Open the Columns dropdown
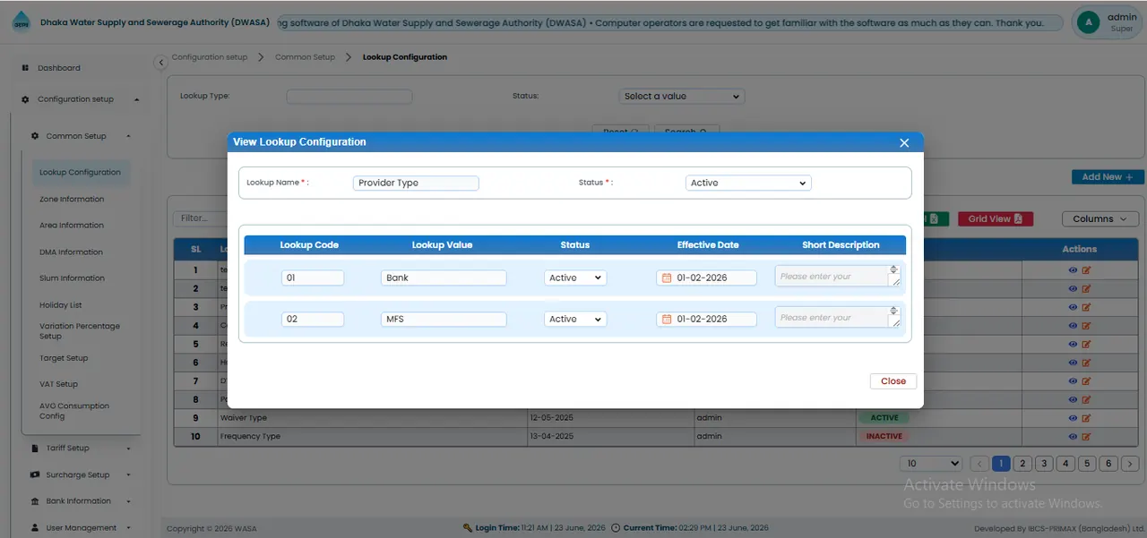1147x538 pixels. [1100, 219]
